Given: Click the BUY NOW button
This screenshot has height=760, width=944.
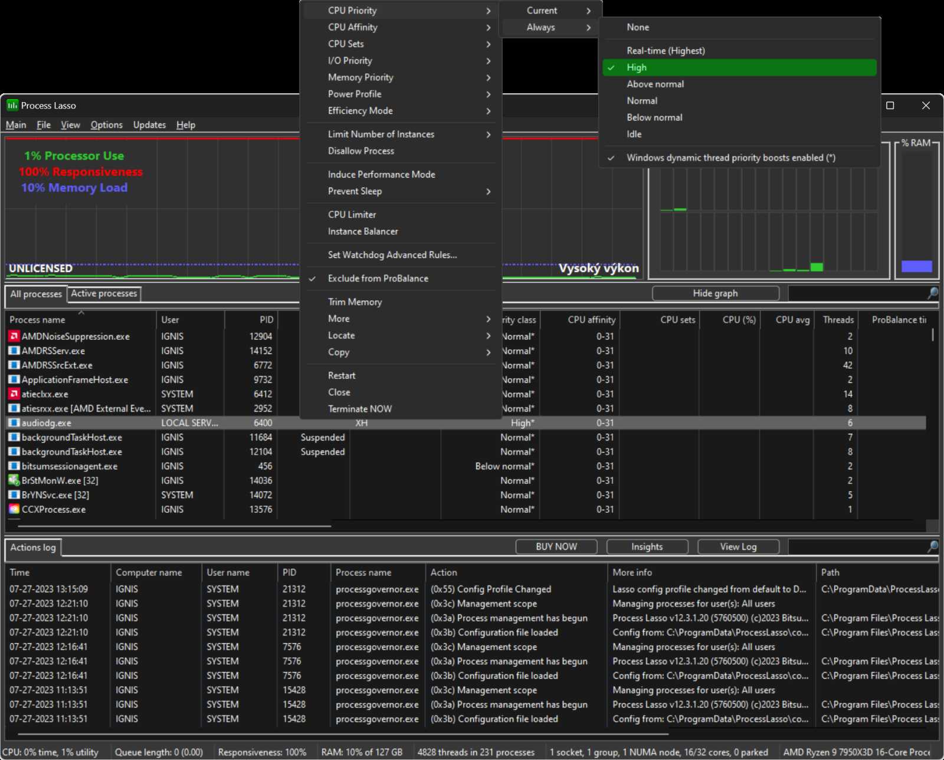Looking at the screenshot, I should coord(556,546).
